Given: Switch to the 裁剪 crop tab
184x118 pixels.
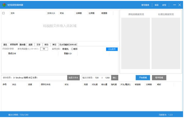Looking at the screenshot, I should 31,45.
